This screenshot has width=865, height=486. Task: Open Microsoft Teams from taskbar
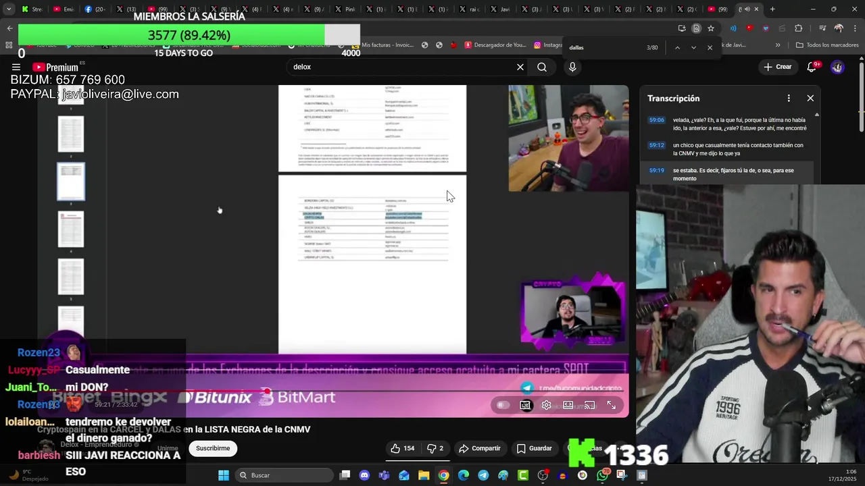(385, 475)
